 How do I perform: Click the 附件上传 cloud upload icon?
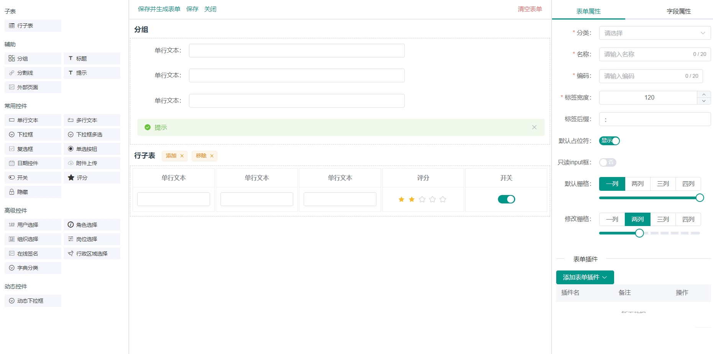click(x=71, y=163)
